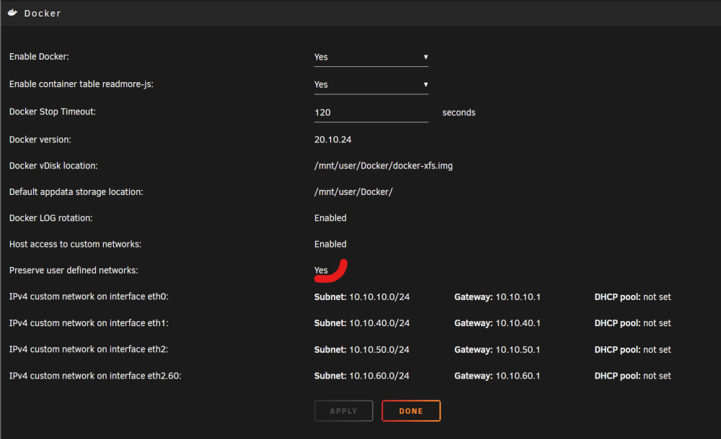Click the DONE button
Screen dimensions: 721x439
coord(411,411)
